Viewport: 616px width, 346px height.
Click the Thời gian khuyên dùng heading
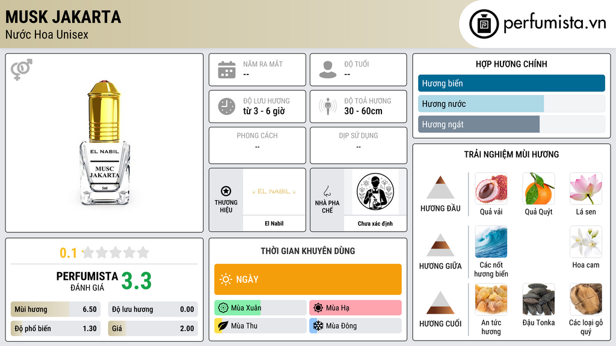(x=307, y=251)
